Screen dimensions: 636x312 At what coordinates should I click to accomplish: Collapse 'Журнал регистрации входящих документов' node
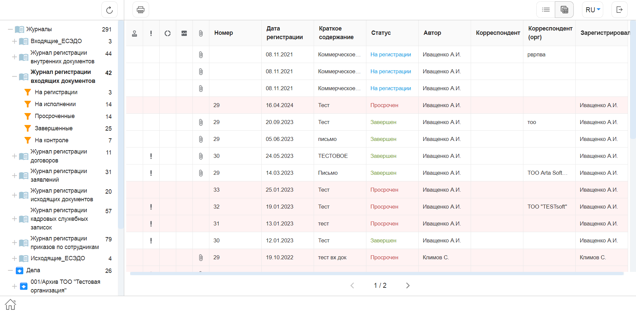point(15,77)
